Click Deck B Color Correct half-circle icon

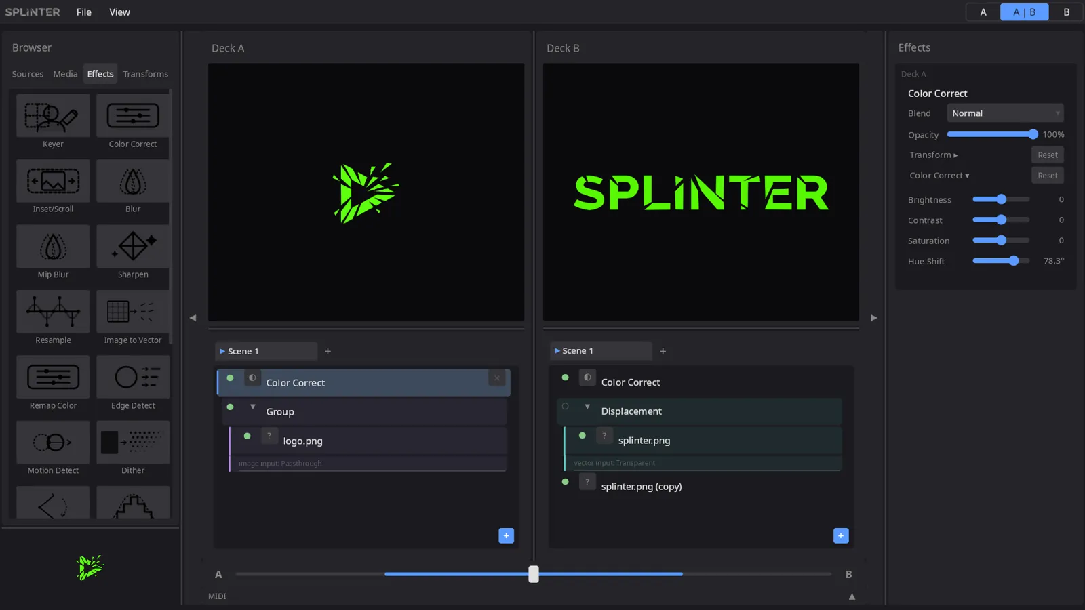click(587, 378)
